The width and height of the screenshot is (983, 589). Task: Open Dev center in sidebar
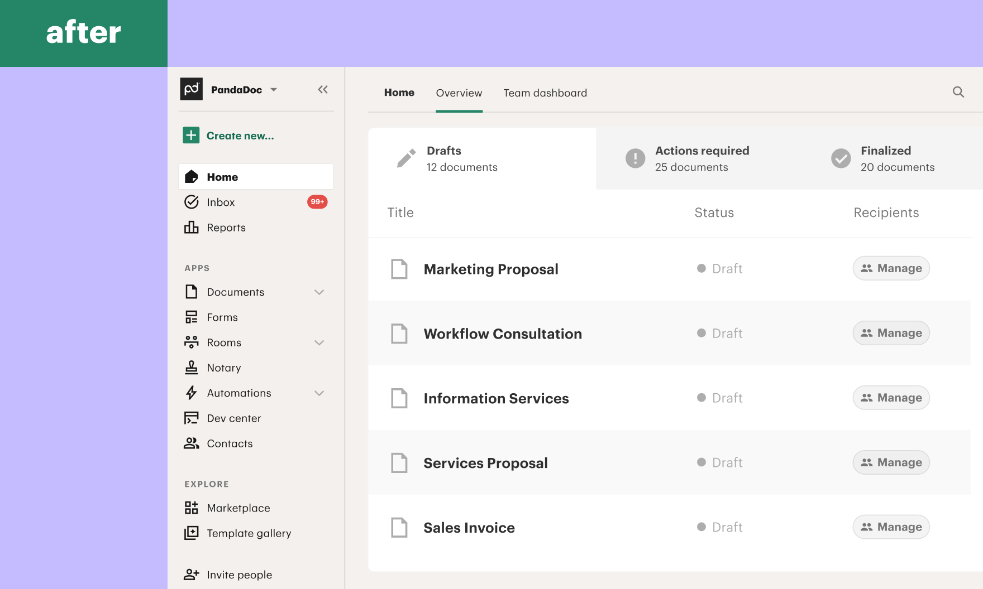tap(233, 418)
